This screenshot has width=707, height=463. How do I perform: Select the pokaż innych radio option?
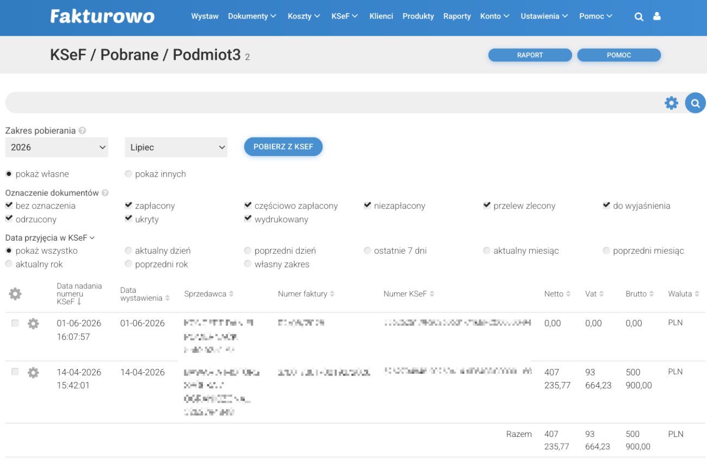128,174
